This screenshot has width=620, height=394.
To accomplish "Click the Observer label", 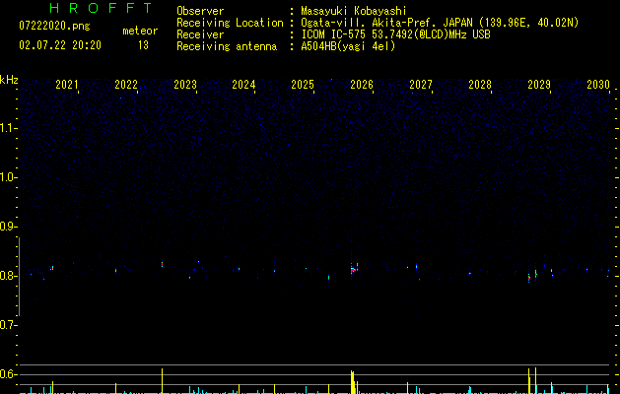I will click(x=200, y=11).
